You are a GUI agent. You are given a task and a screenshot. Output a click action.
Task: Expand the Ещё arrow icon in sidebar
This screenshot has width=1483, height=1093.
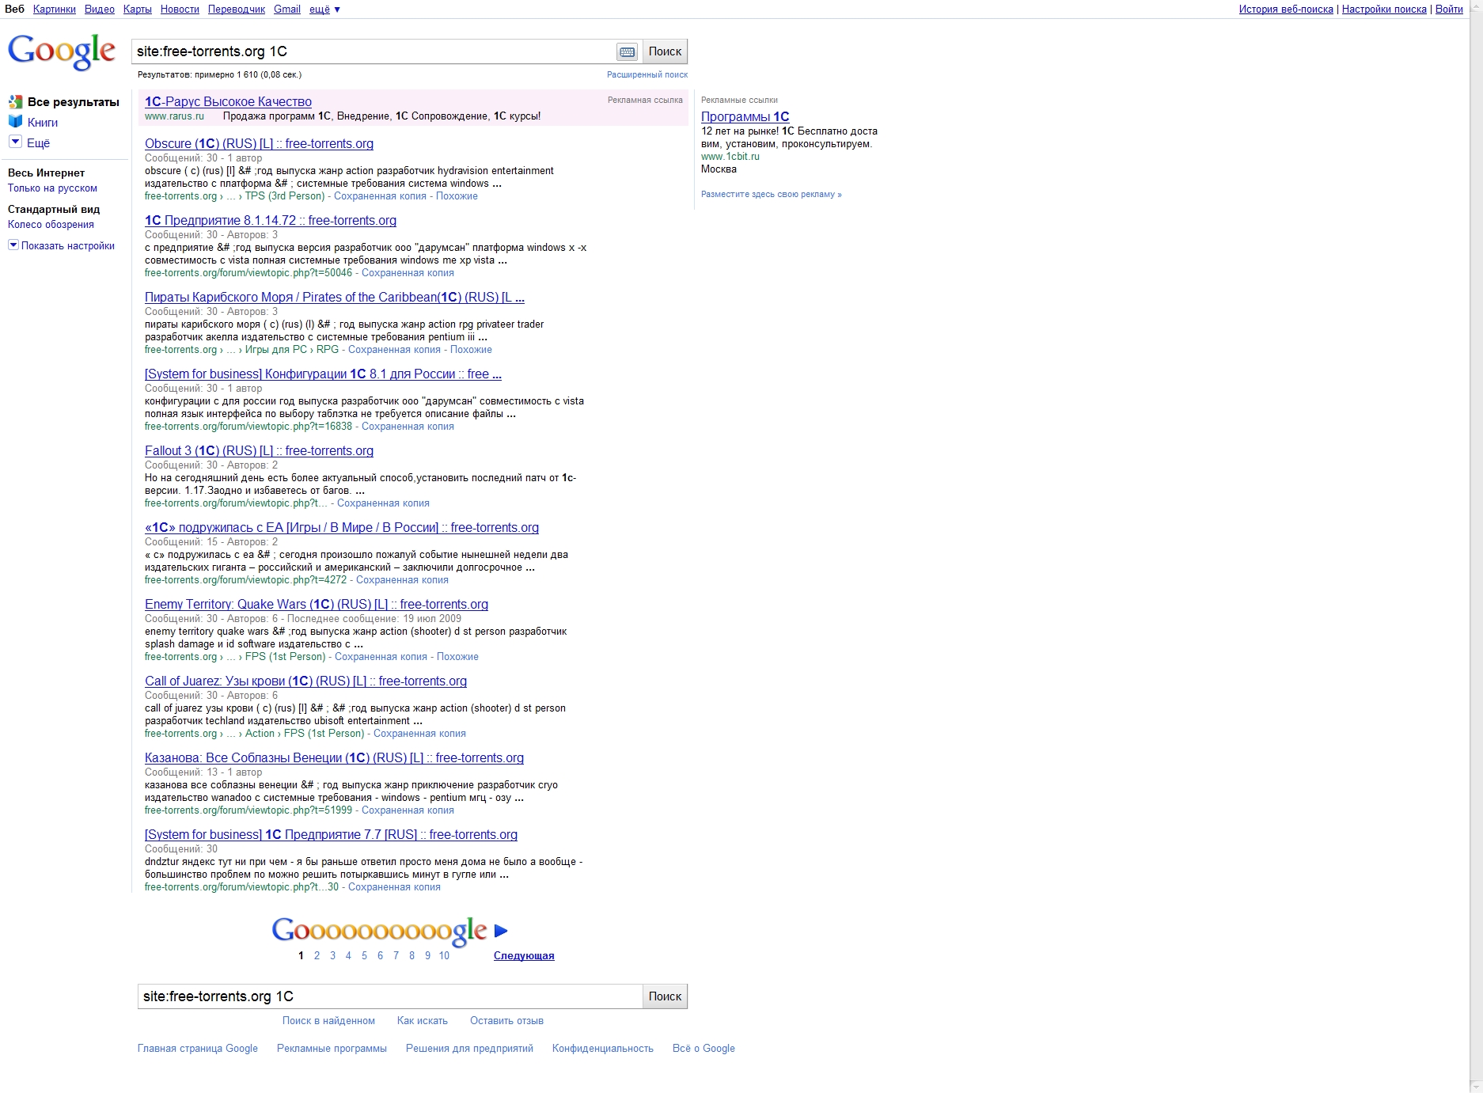tap(15, 142)
